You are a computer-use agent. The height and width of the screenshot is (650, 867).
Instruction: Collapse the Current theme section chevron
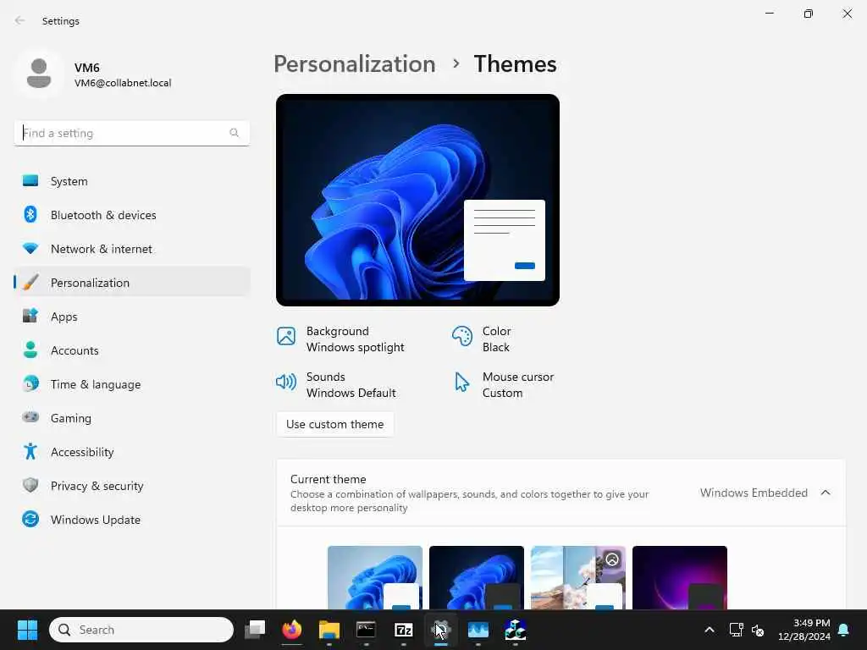tap(826, 493)
